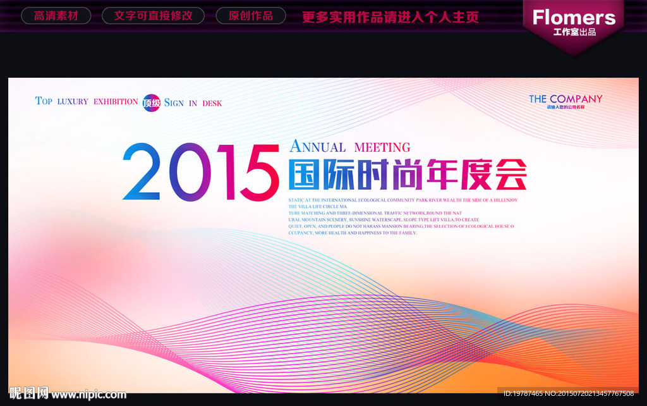The image size is (647, 406).
Task: Click the 原创作品 pill button
Action: click(250, 16)
